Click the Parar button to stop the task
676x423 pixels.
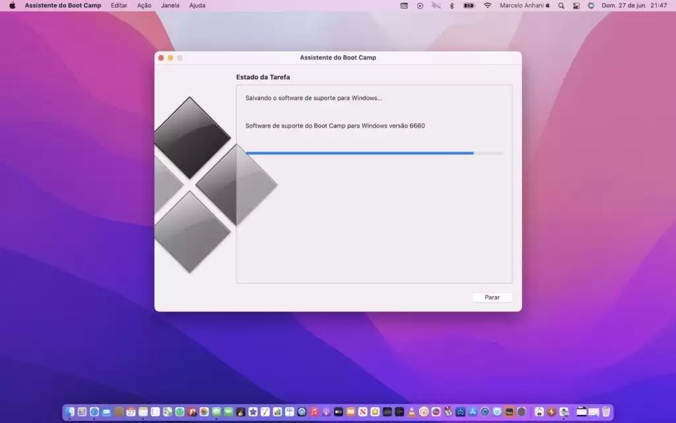tap(492, 297)
